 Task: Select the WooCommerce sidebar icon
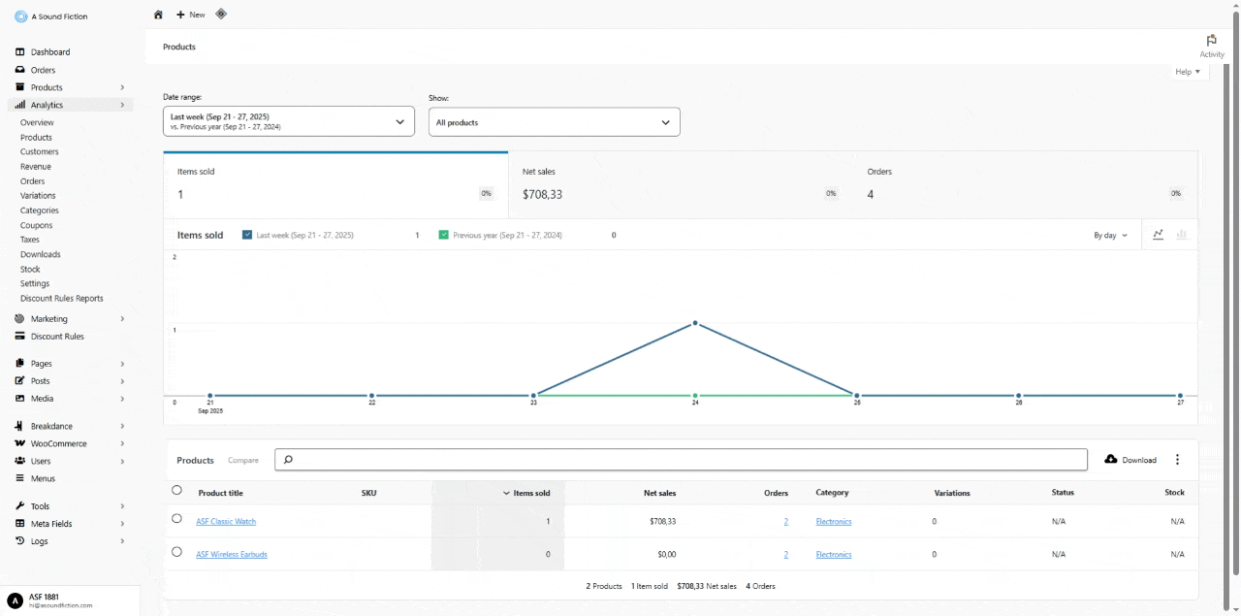[x=19, y=443]
